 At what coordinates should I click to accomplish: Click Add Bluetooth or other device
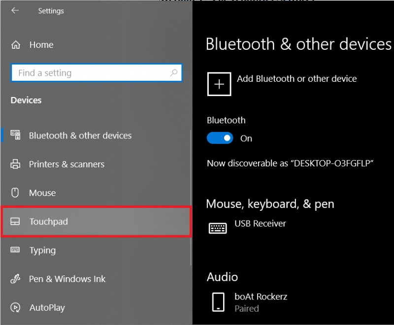(297, 78)
